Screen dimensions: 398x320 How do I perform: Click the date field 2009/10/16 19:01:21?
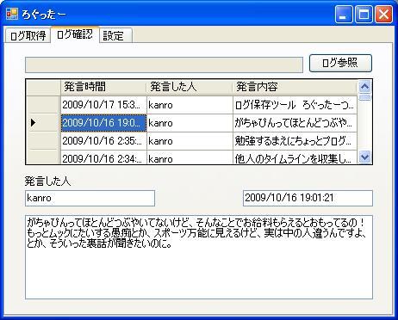(308, 198)
